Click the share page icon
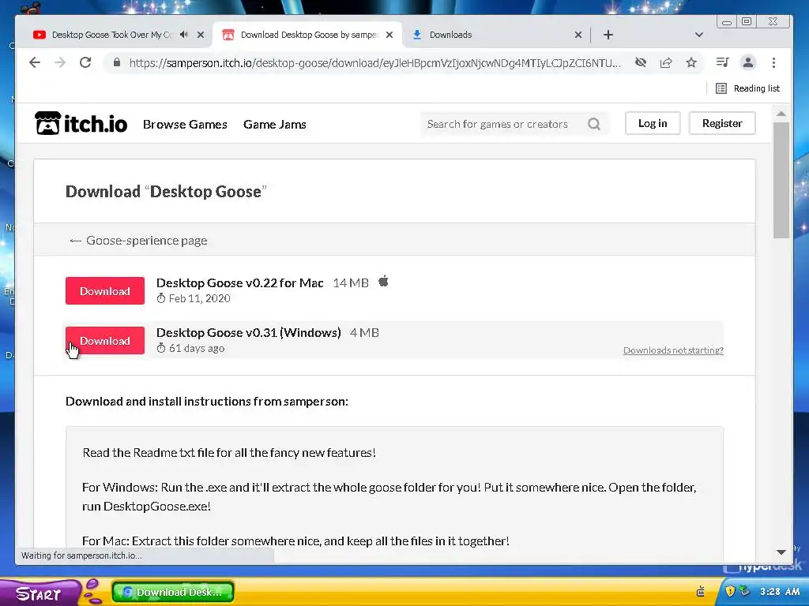Image resolution: width=809 pixels, height=606 pixels. coord(666,63)
